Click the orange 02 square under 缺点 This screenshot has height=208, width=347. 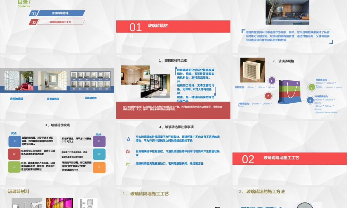click(x=99, y=167)
